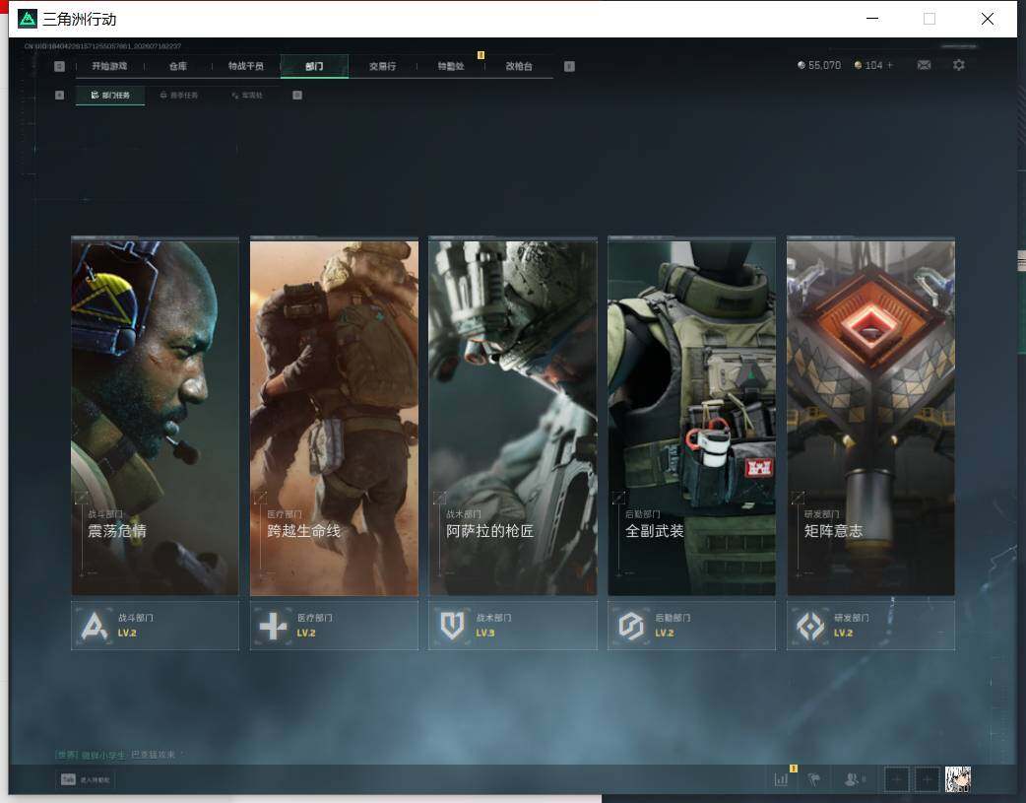The height and width of the screenshot is (803, 1026).
Task: Click the world chat message line
Action: [116, 755]
